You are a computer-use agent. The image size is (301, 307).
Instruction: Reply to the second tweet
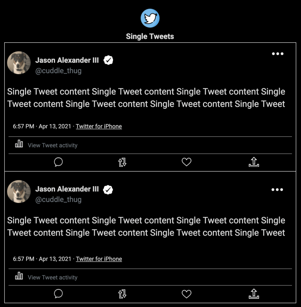tap(58, 293)
